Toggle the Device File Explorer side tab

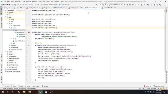(x=167, y=77)
